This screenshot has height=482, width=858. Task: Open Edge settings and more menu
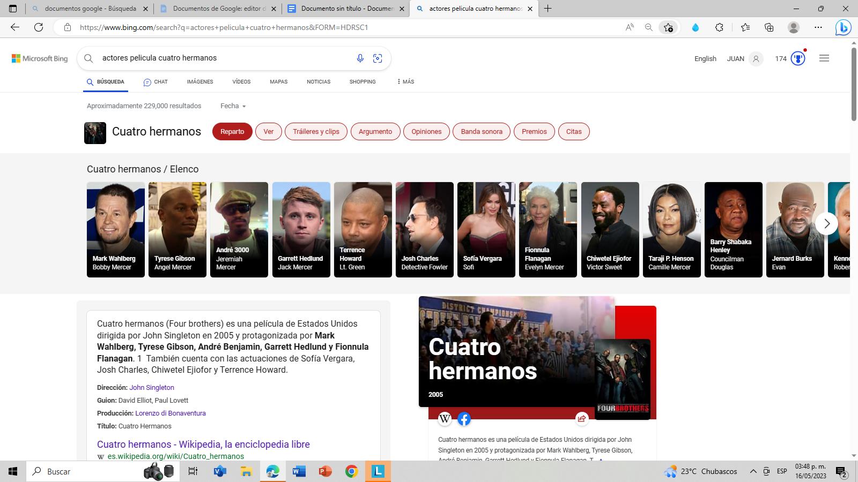click(x=818, y=27)
